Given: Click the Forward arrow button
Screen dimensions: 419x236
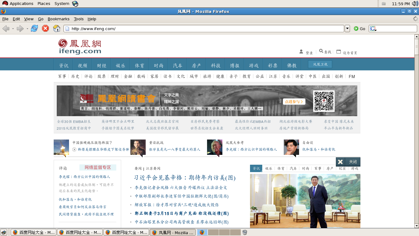Looking at the screenshot, I should tap(20, 29).
